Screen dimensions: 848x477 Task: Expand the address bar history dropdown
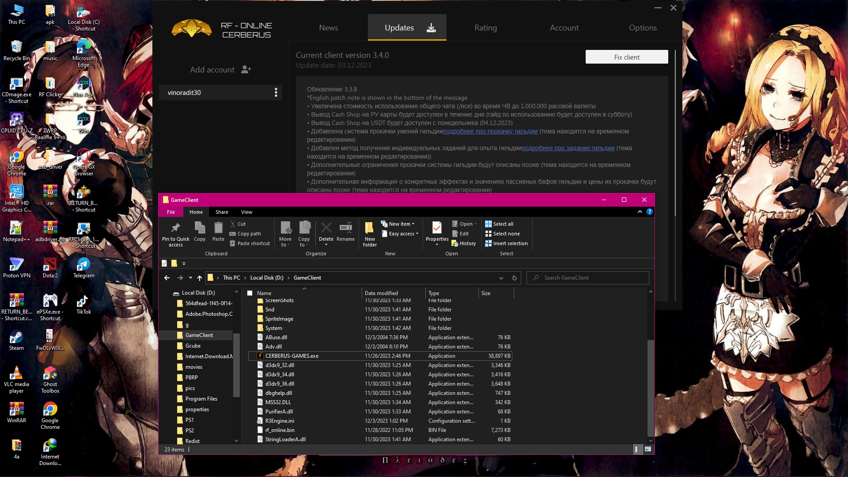501,278
